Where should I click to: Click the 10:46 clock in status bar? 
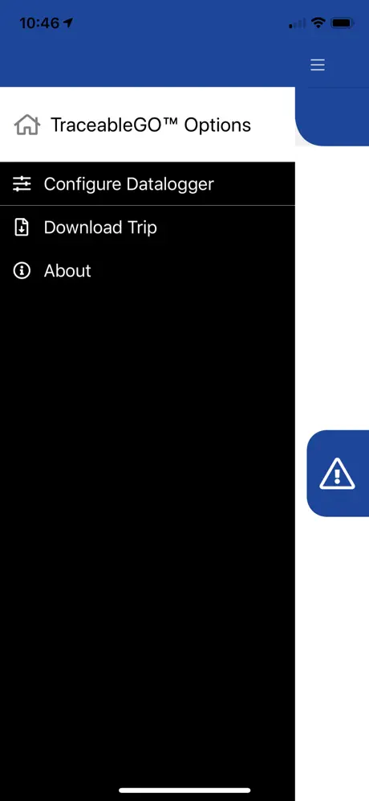click(x=39, y=23)
